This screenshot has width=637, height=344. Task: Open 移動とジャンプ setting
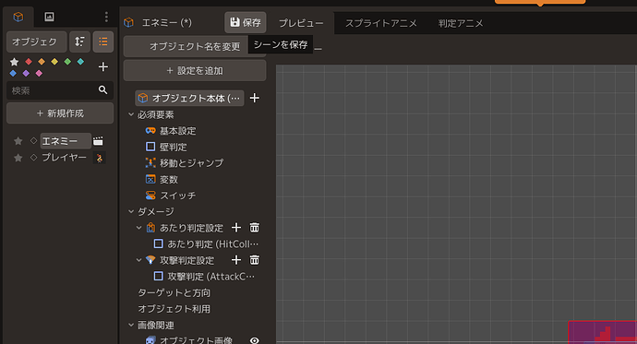coord(185,163)
